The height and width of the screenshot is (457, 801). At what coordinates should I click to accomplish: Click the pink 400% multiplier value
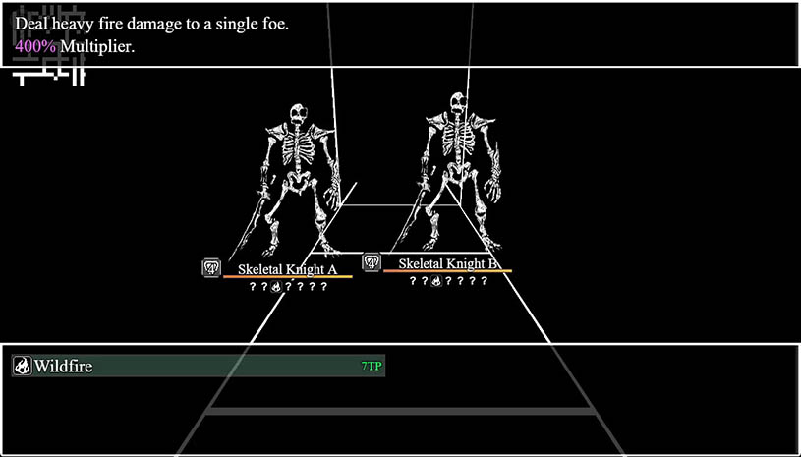[x=34, y=45]
